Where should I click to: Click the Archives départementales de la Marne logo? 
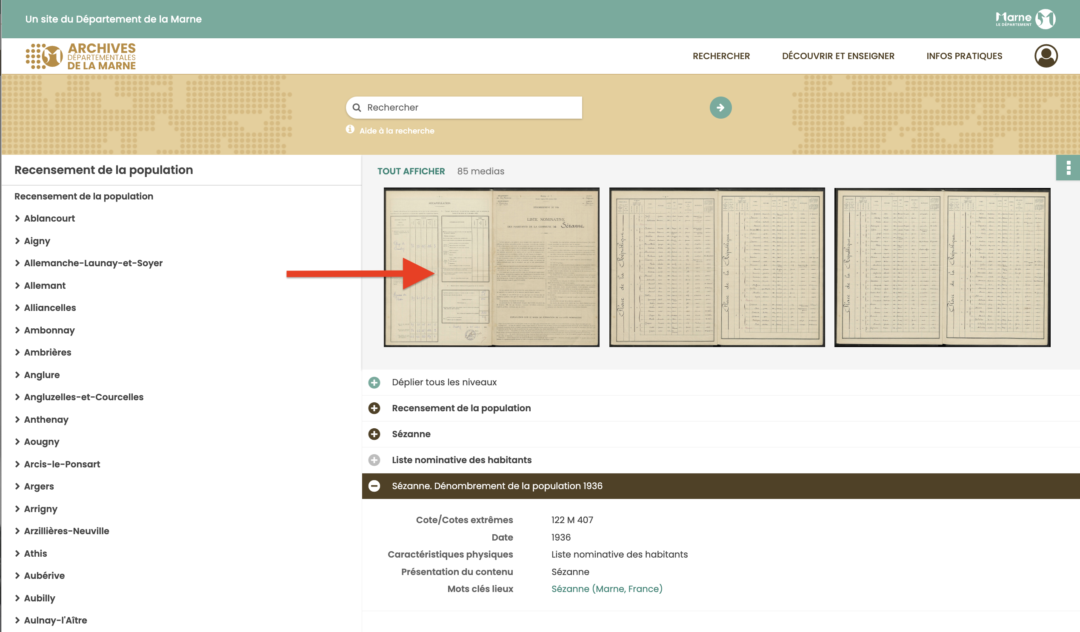click(x=80, y=56)
